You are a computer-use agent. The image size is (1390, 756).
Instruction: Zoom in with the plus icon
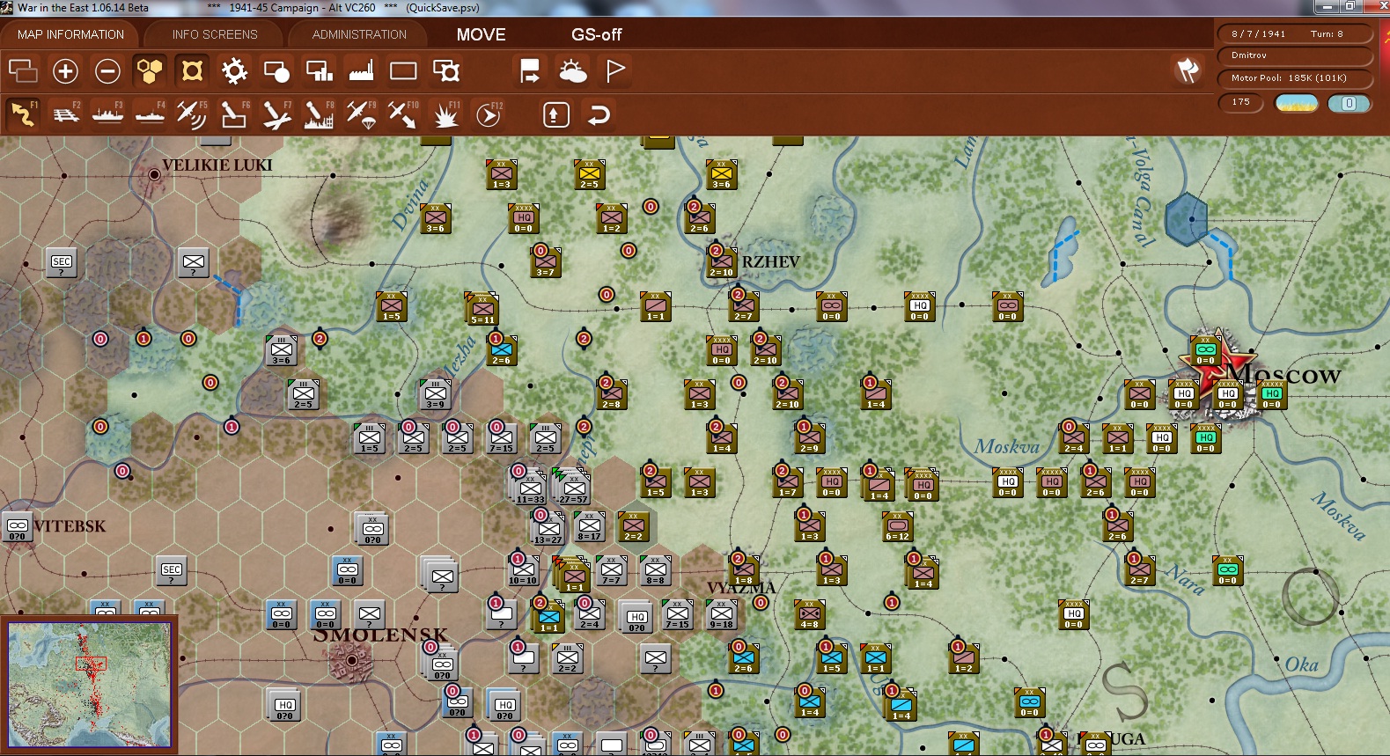65,70
